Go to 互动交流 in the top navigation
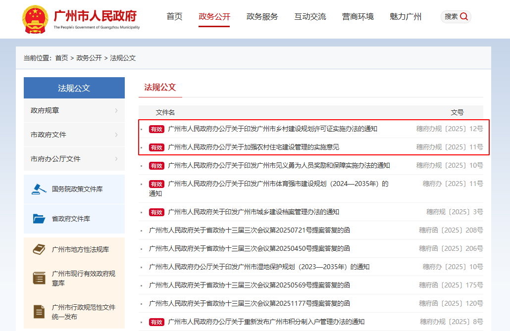Viewport: 510px width, 331px height. coord(310,17)
